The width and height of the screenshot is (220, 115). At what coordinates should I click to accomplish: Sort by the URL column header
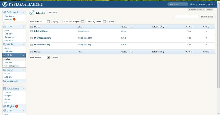click(80, 27)
